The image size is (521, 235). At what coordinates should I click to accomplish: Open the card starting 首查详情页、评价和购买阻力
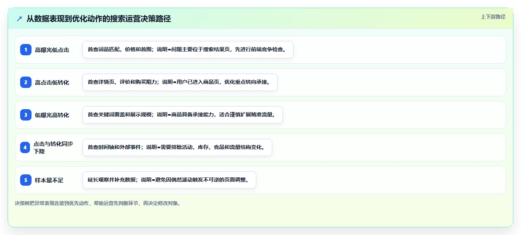tap(180, 82)
